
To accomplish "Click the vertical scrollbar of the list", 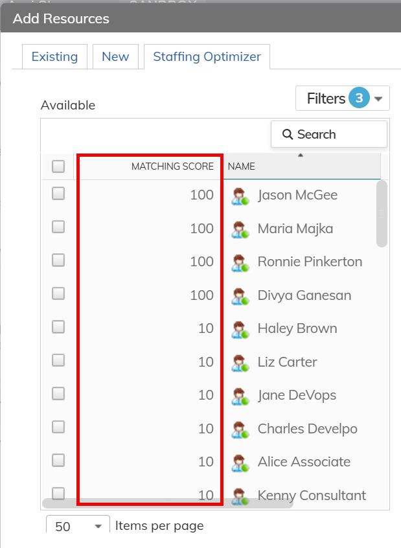I will point(382,214).
